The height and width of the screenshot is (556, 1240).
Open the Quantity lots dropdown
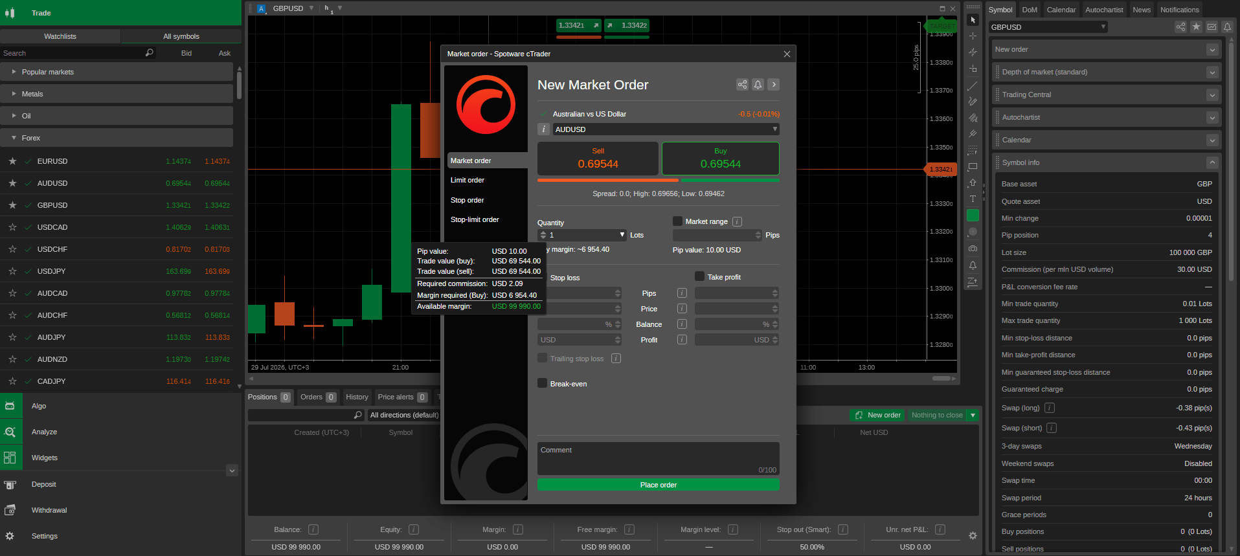(622, 235)
